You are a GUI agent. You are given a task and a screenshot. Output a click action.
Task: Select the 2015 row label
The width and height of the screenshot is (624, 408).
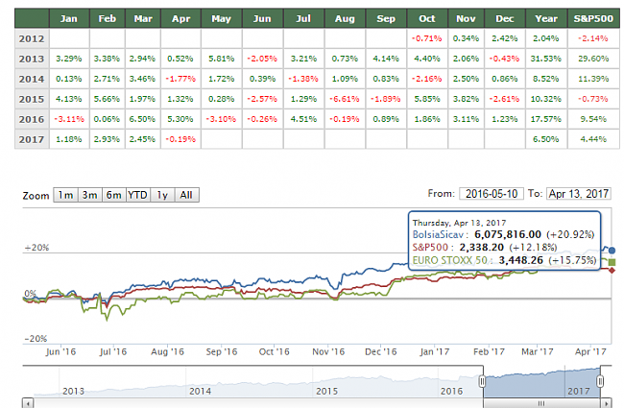tap(32, 99)
